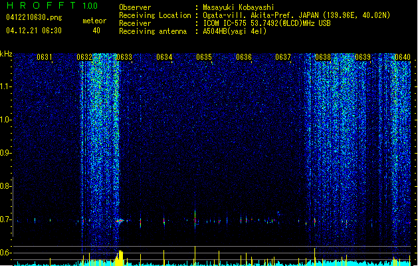418x266 pixels.
Task: Click the 0.8 kHz frequency label
Action: (5, 186)
